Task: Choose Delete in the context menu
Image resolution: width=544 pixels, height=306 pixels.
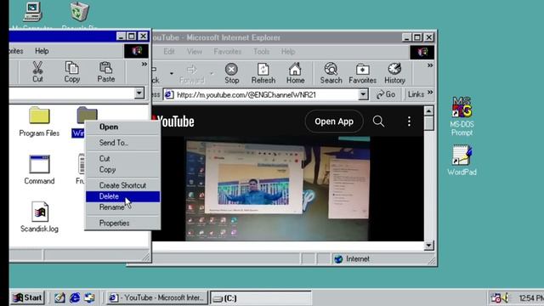Action: (122, 196)
